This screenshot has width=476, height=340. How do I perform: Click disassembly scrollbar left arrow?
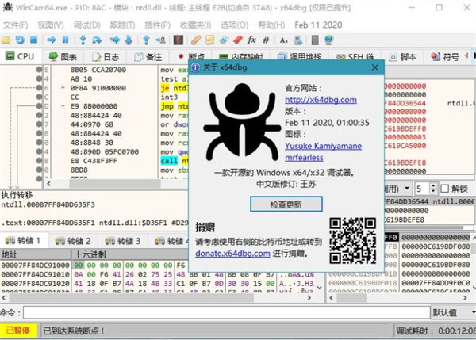(48, 184)
